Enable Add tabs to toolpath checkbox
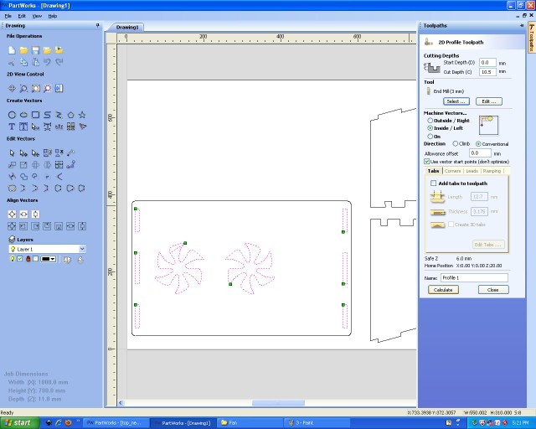The image size is (536, 429). point(433,183)
